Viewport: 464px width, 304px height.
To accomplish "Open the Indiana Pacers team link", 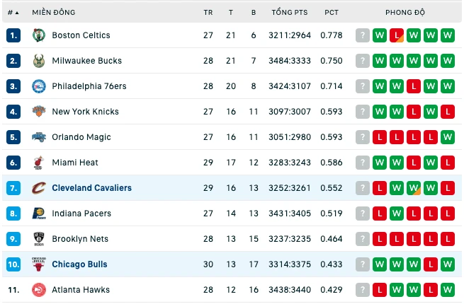I will coord(81,214).
